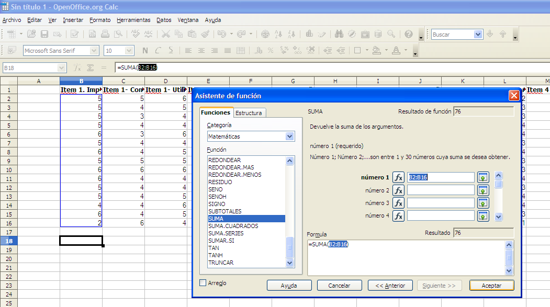This screenshot has height=307, width=550.
Task: Open the Categoría dropdown showing Matemáticas
Action: (x=289, y=137)
